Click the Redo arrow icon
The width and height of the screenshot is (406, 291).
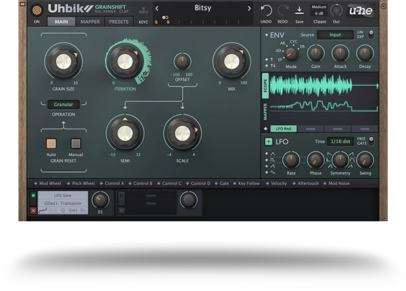pos(283,9)
